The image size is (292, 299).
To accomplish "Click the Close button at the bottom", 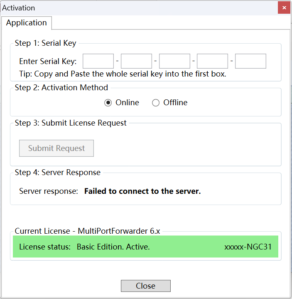I will click(145, 286).
